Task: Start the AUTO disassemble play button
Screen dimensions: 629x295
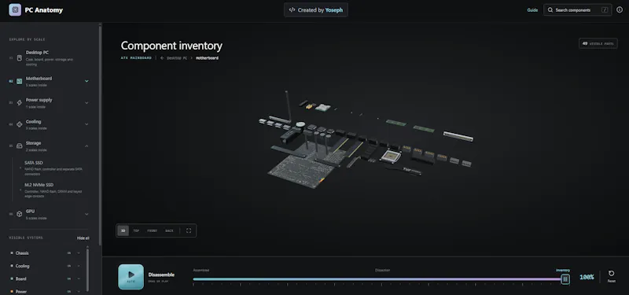Action: pyautogui.click(x=131, y=277)
